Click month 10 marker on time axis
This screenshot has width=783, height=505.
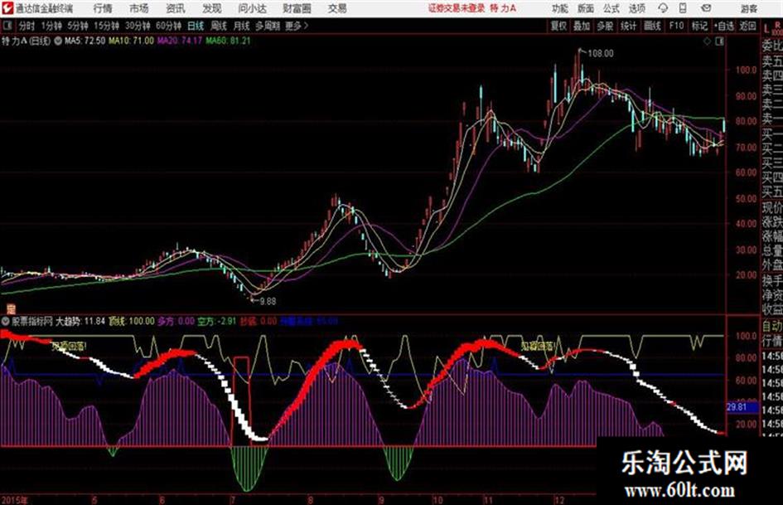click(x=437, y=500)
